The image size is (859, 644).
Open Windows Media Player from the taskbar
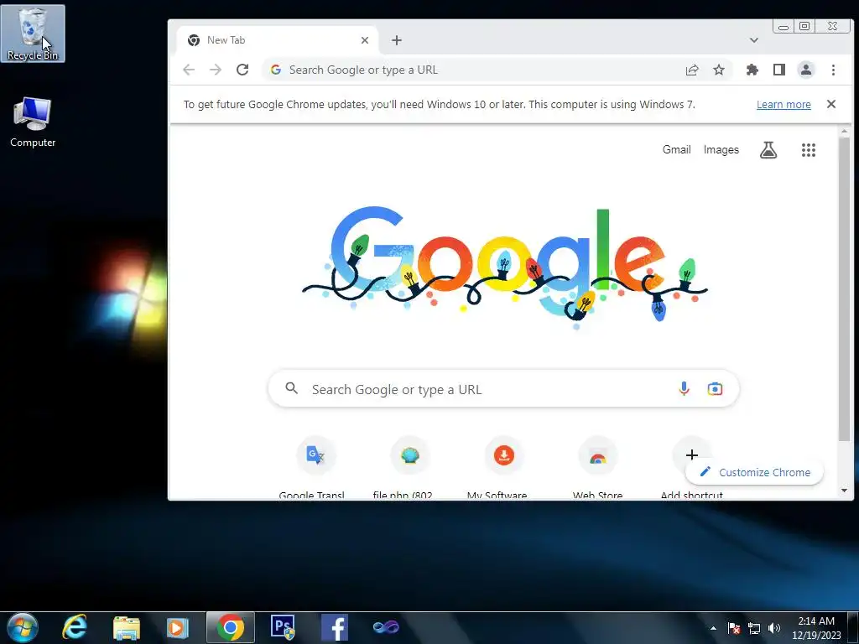click(x=178, y=627)
